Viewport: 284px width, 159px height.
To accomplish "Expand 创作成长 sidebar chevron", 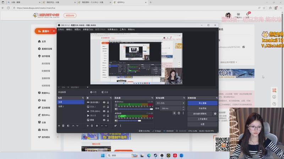I will [x=58, y=137].
